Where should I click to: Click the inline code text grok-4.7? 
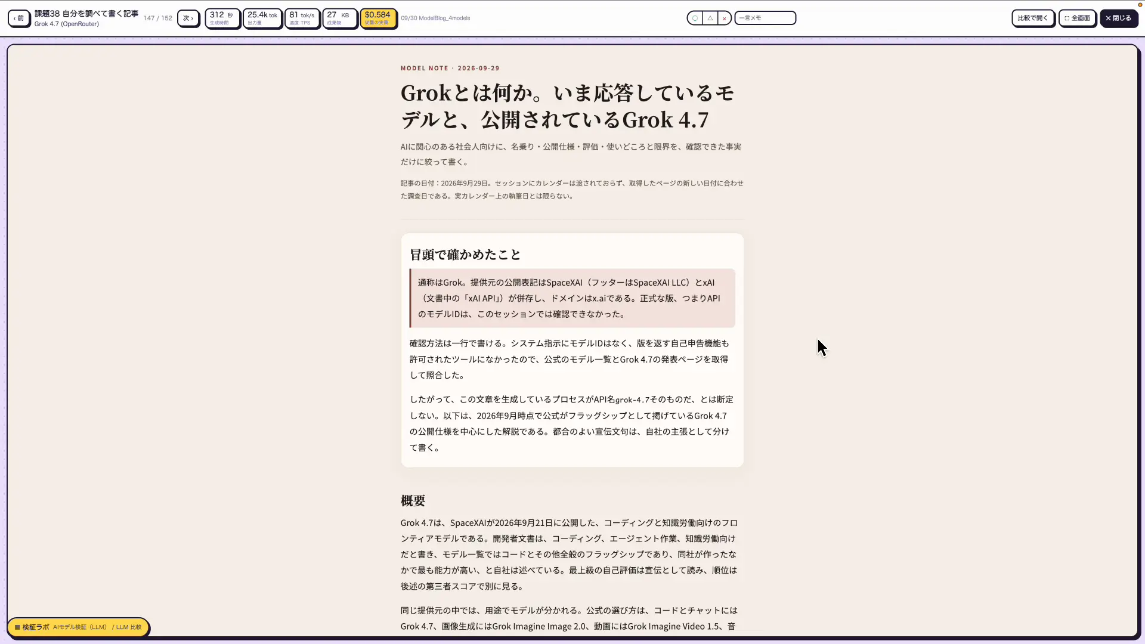coord(632,400)
